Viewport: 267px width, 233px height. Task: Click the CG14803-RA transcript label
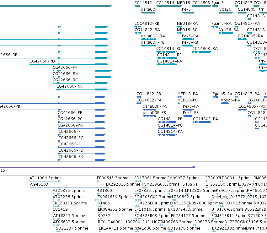click(x=205, y=49)
